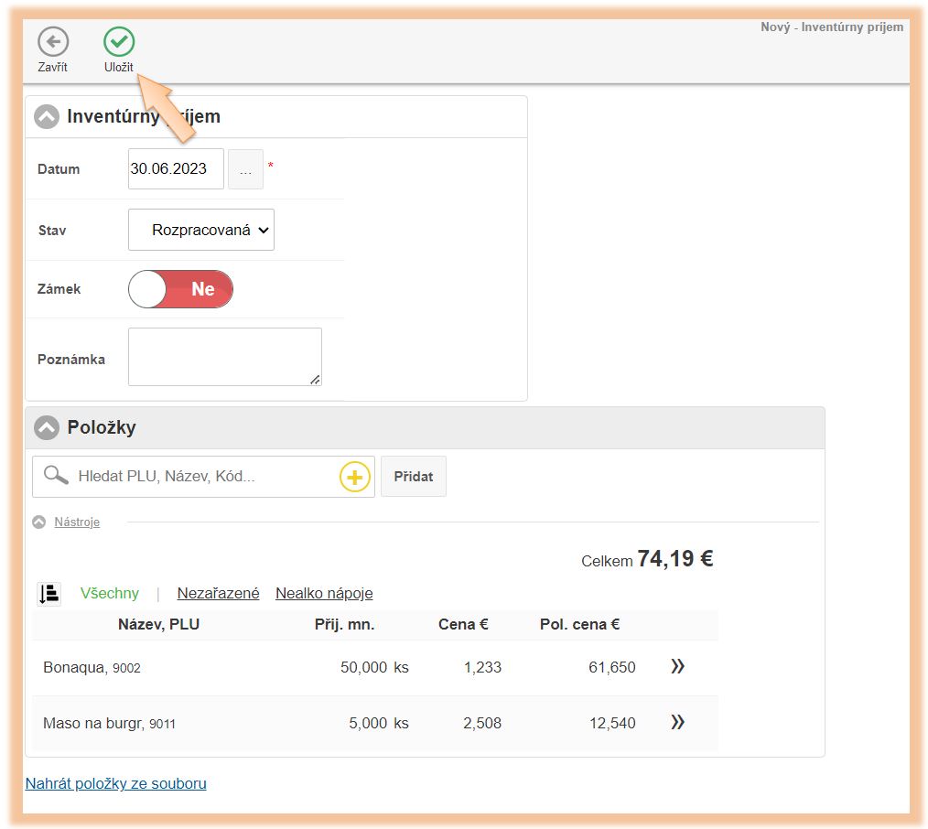Viewport: 928px width, 829px height.
Task: Select the Nezařazené filter tab
Action: (x=218, y=594)
